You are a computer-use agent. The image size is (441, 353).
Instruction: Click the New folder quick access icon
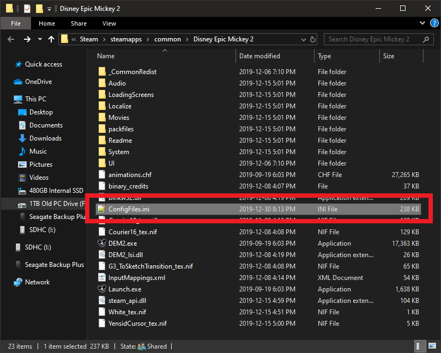click(x=39, y=9)
